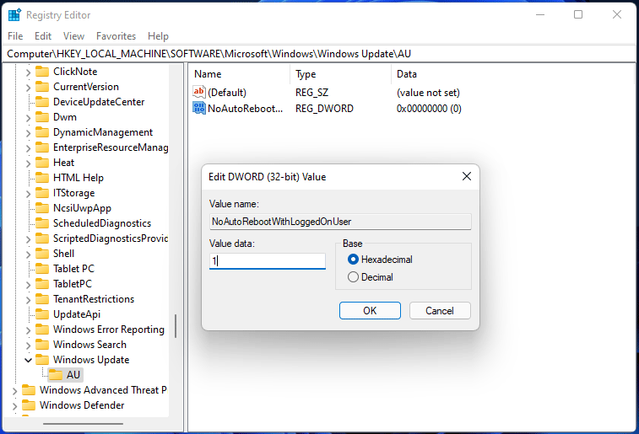Select the AU subkey label
Viewport: 639px width, 434px height.
click(73, 375)
